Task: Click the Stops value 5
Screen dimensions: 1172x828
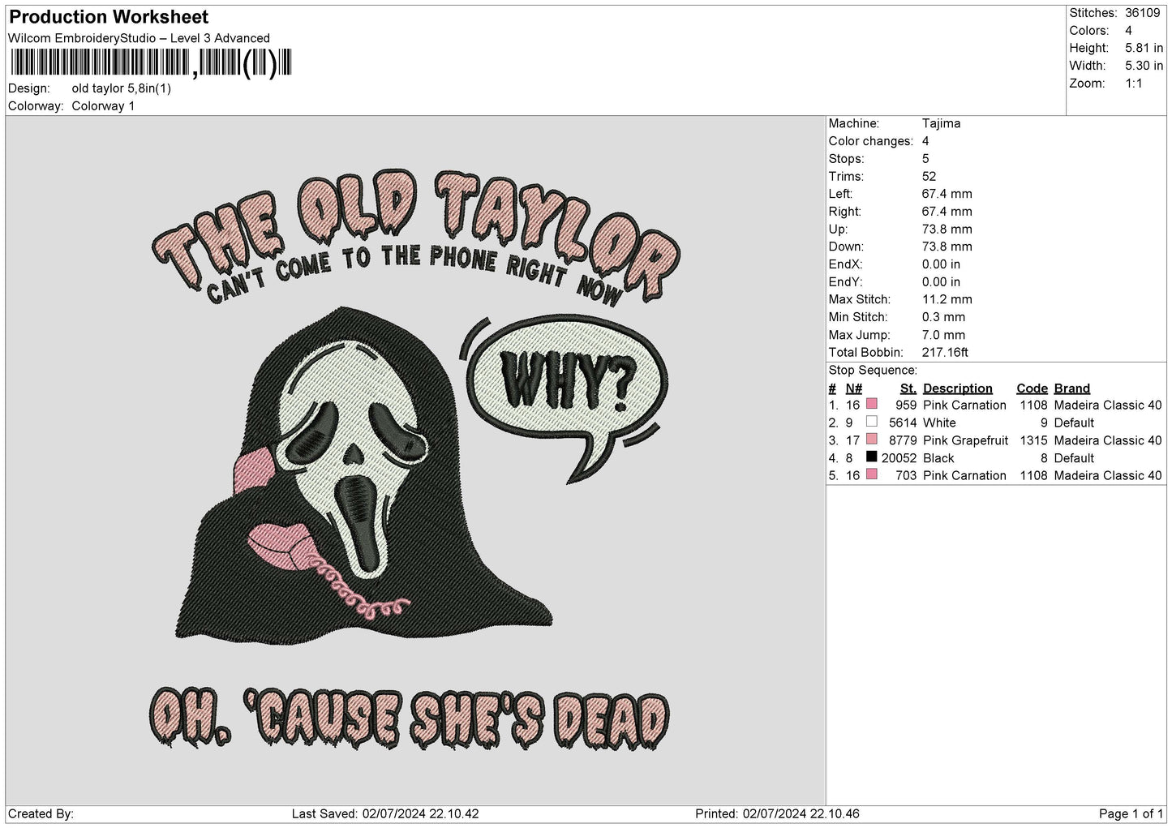Action: [x=926, y=159]
